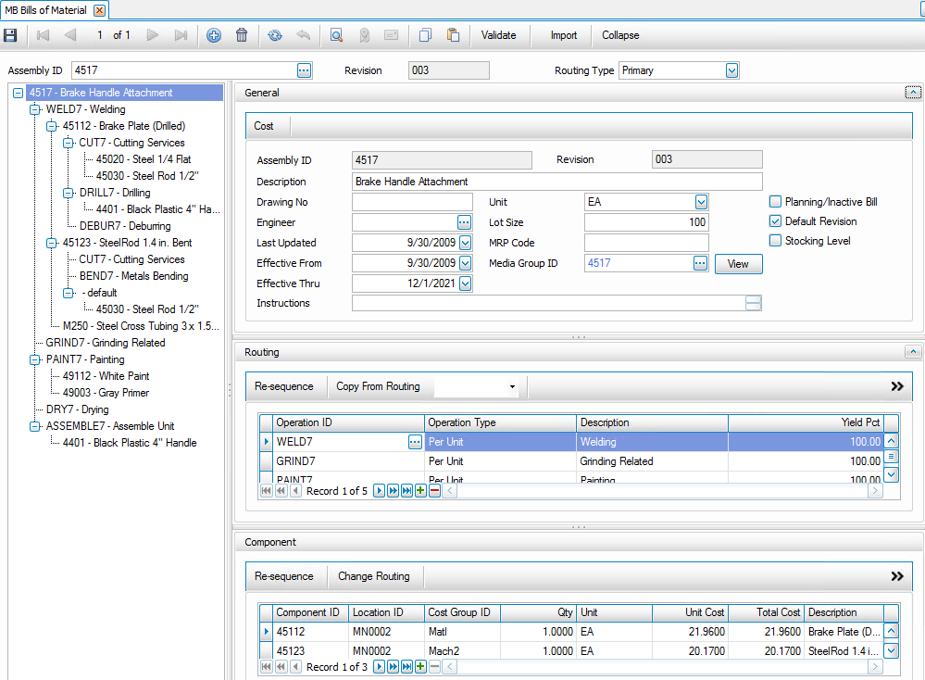Click the Cost tab in General panel

pos(264,126)
